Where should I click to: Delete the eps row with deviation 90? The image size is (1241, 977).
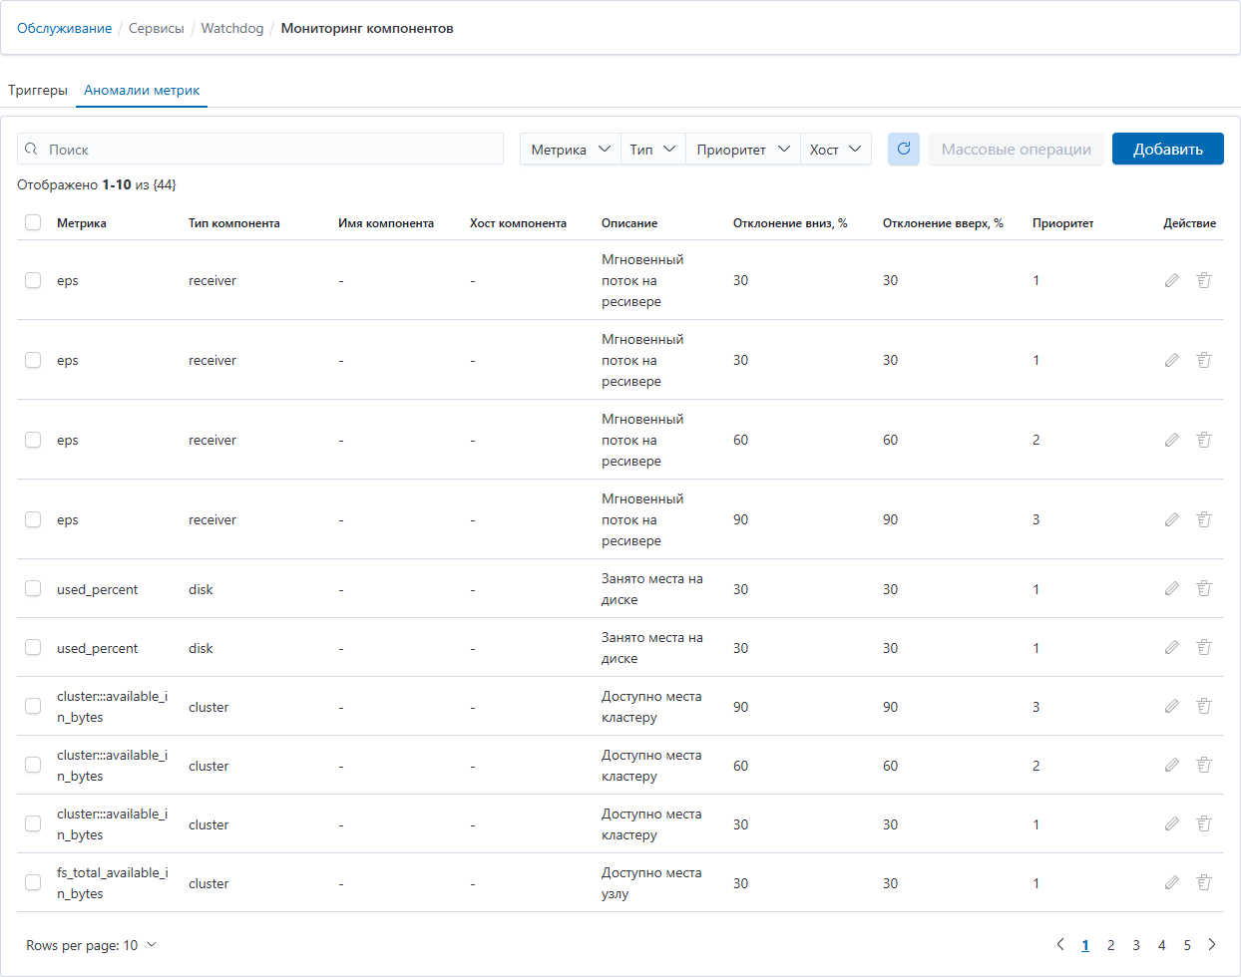tap(1204, 519)
